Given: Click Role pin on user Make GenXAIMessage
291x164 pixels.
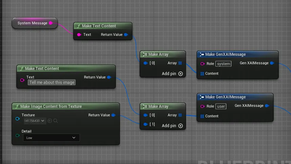Looking at the screenshot, I should [x=203, y=107].
